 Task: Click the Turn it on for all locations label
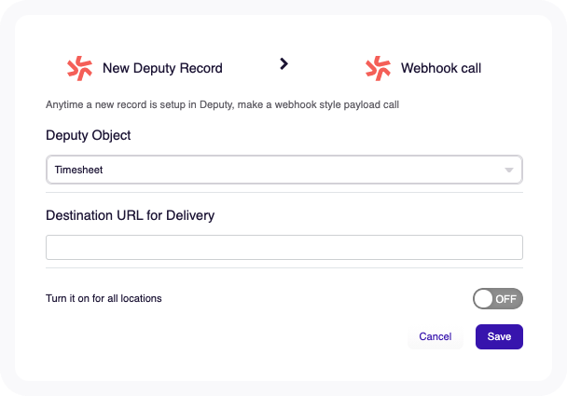coord(104,298)
